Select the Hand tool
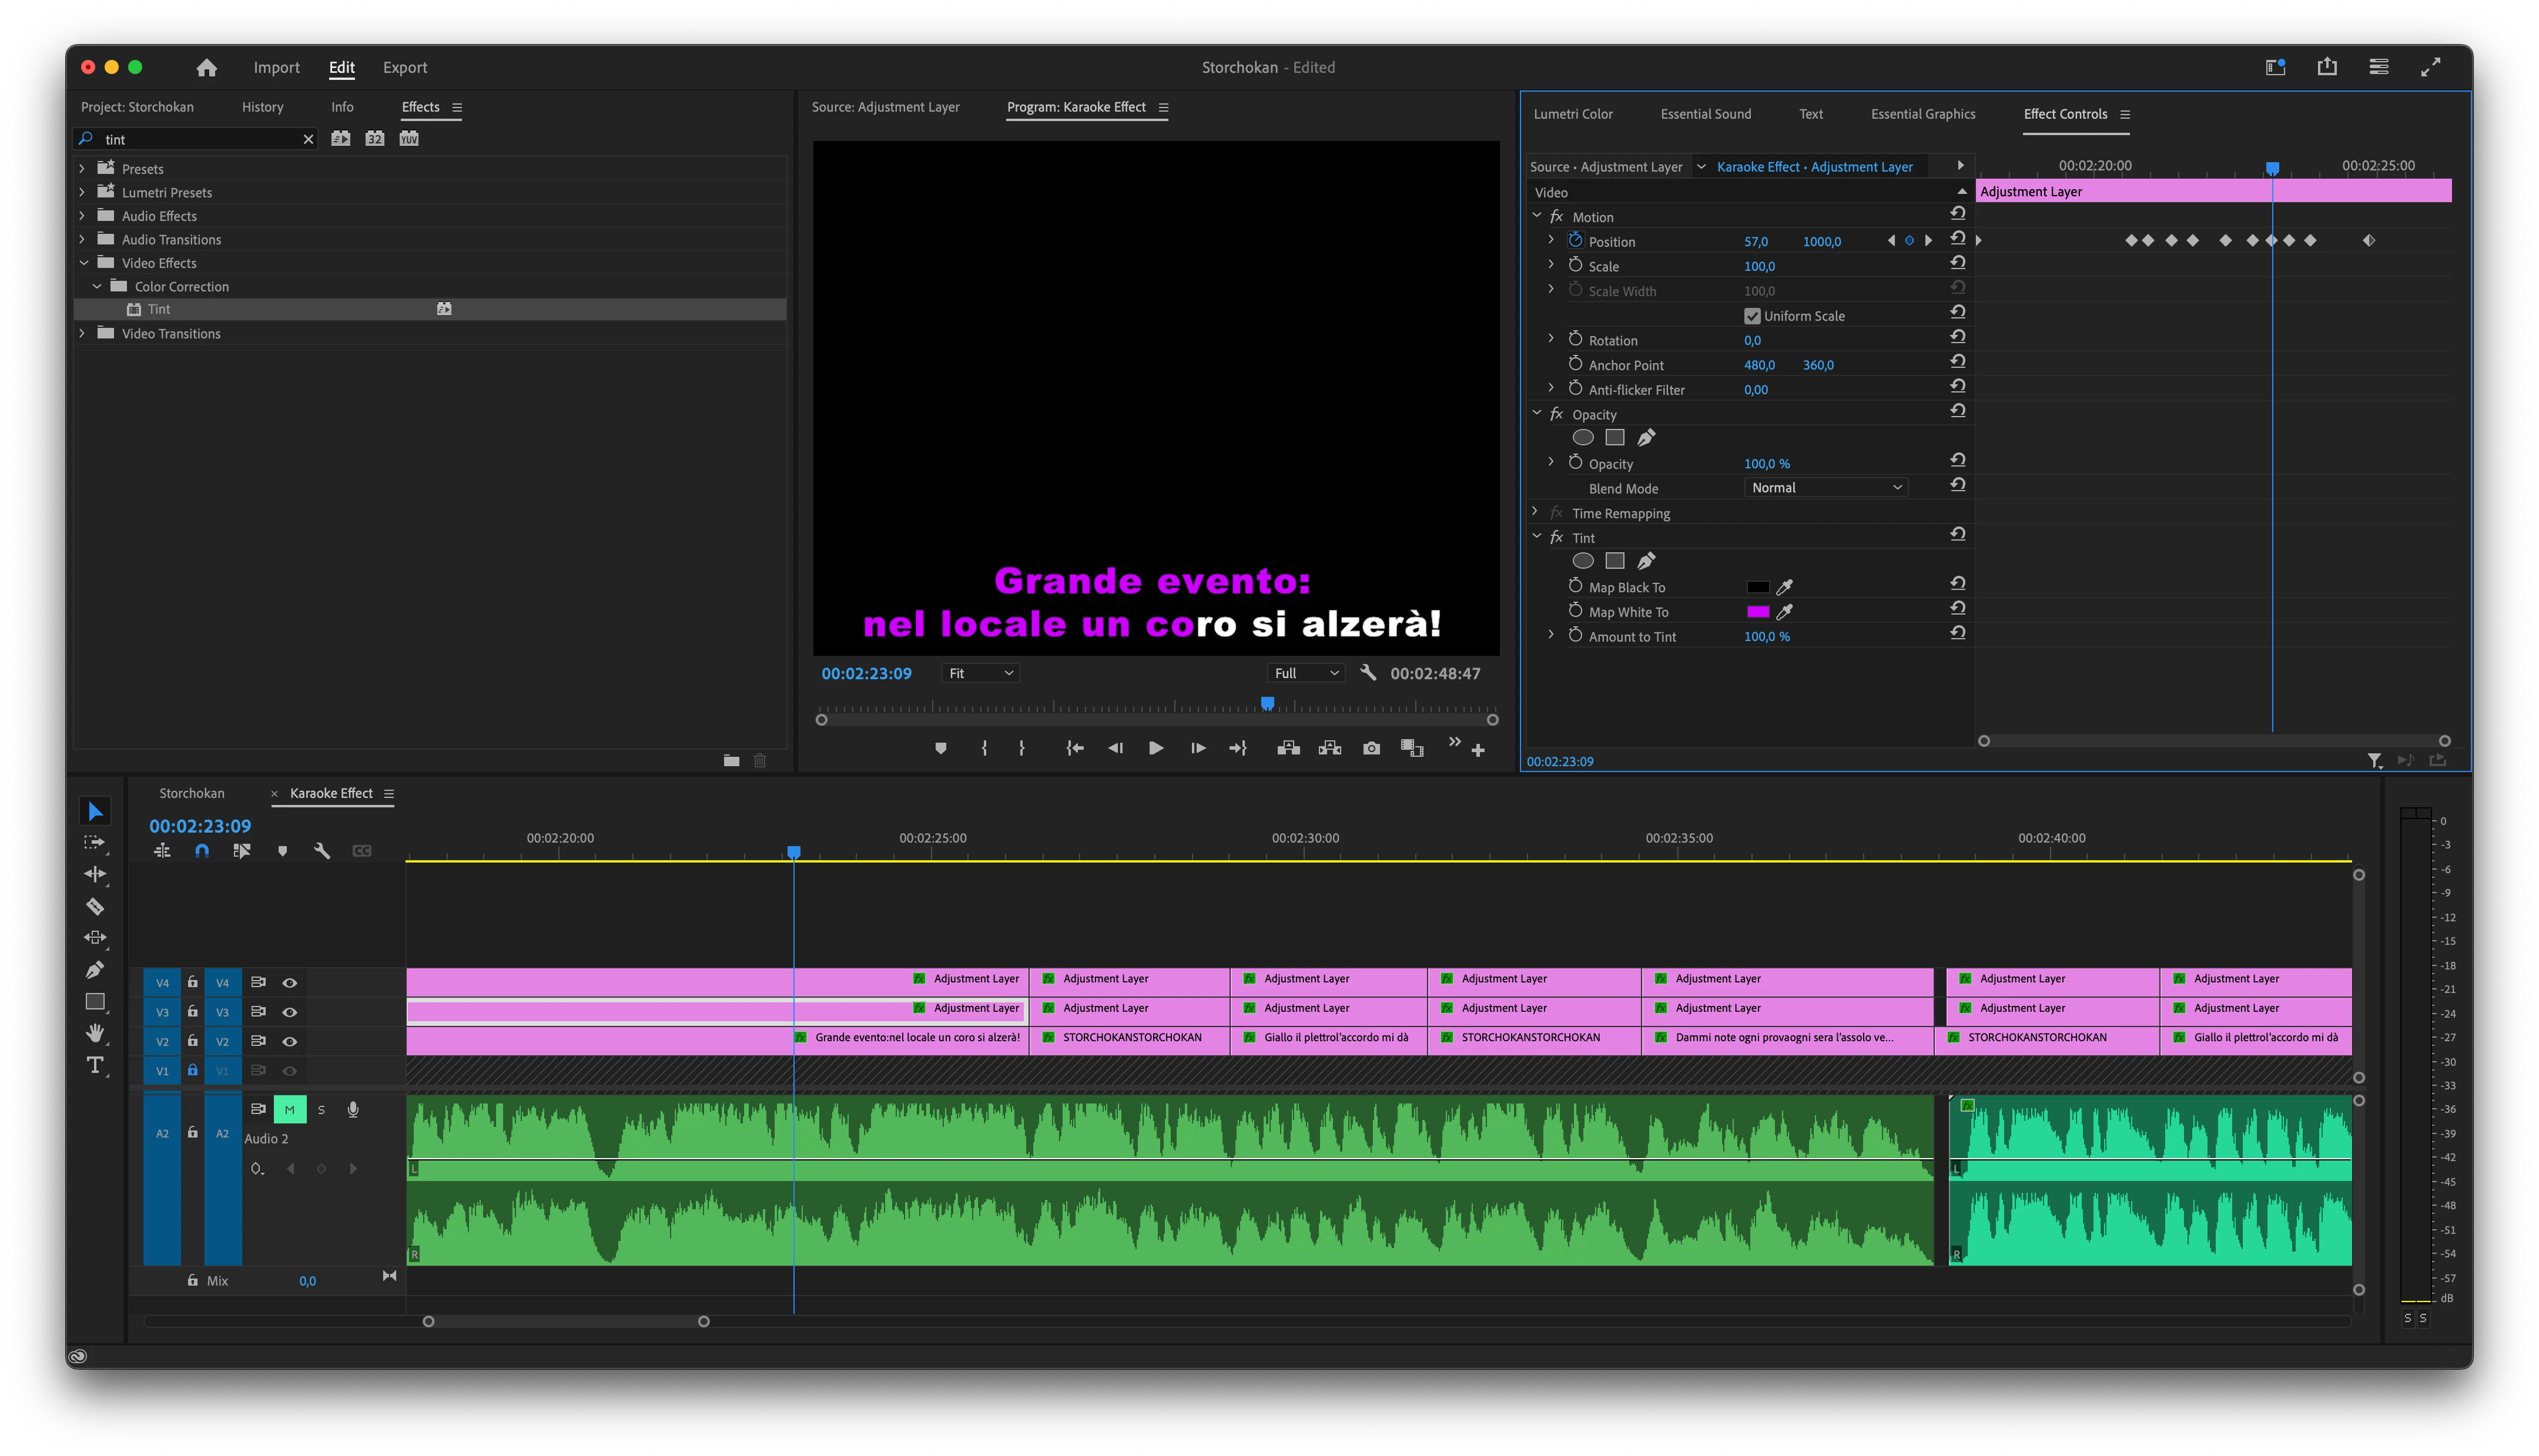This screenshot has height=1456, width=2539. tap(95, 1033)
